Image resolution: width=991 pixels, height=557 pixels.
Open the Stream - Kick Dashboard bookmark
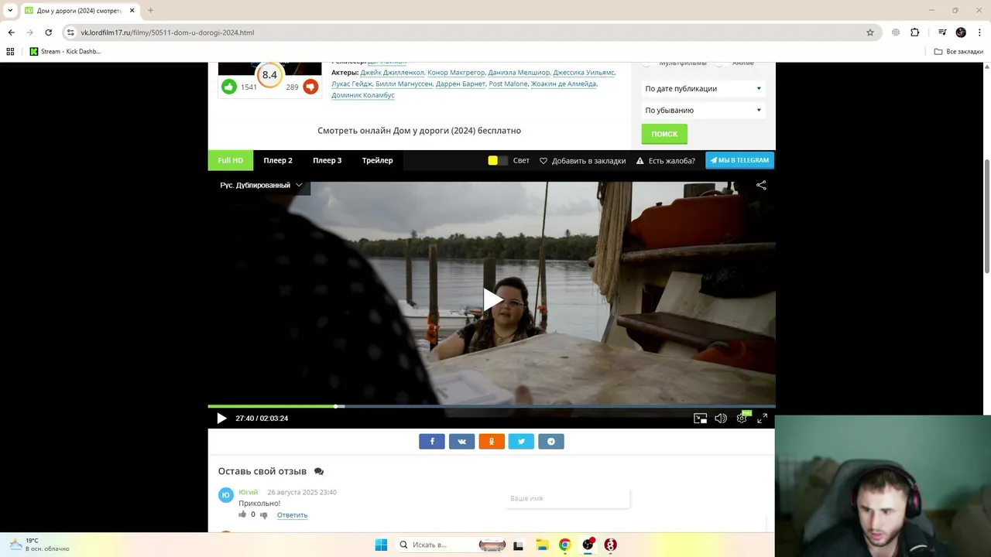(65, 52)
